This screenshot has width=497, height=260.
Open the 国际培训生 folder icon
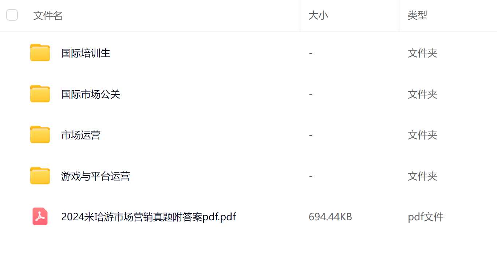(40, 53)
